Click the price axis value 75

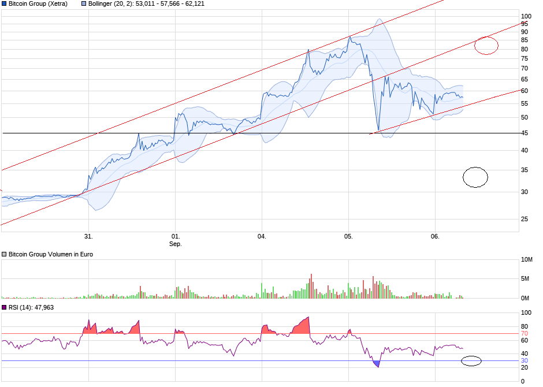click(525, 59)
